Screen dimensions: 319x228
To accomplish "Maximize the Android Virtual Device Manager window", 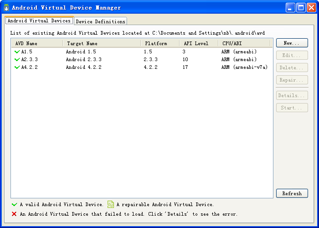I will click(301, 8).
